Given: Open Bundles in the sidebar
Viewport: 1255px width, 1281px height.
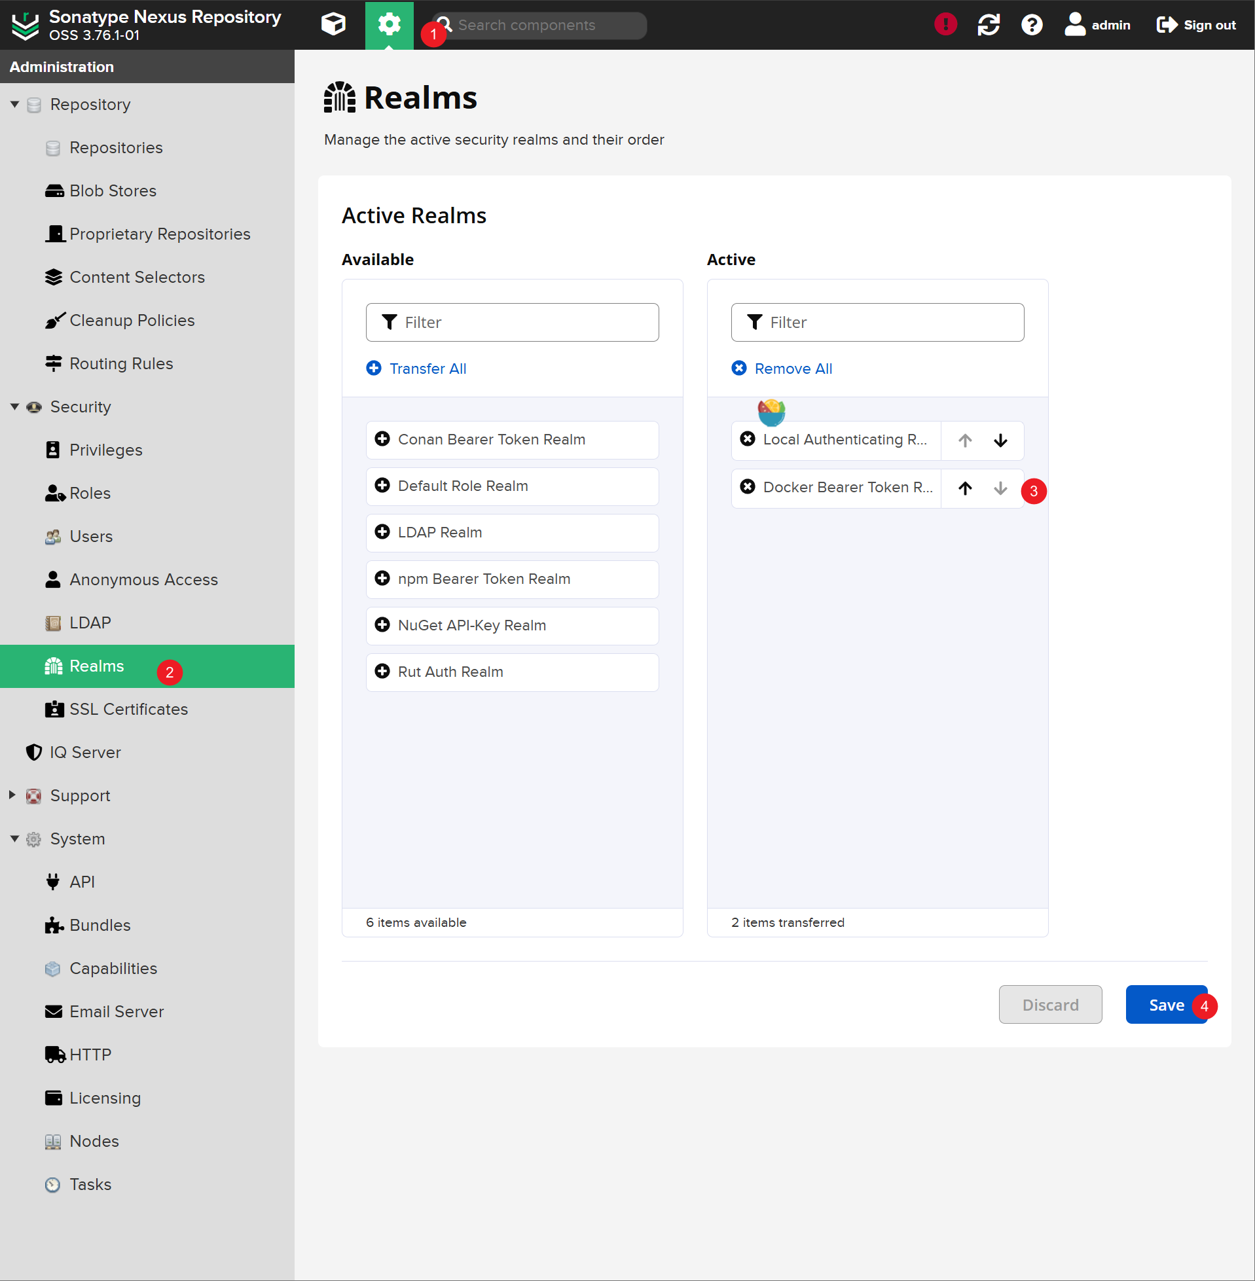Looking at the screenshot, I should (x=147, y=924).
